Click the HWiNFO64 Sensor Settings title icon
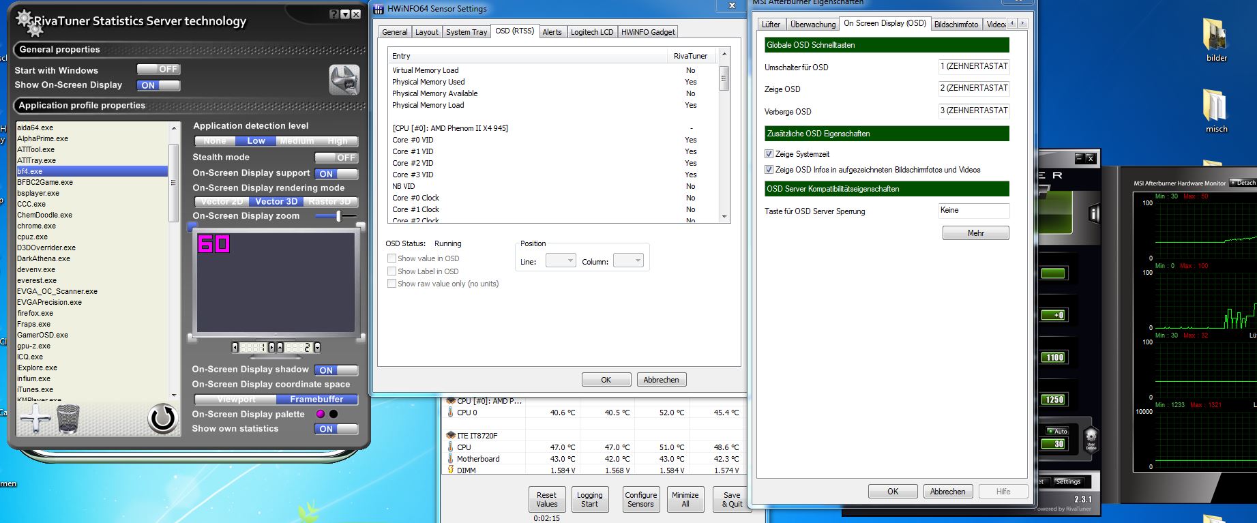 (x=379, y=9)
